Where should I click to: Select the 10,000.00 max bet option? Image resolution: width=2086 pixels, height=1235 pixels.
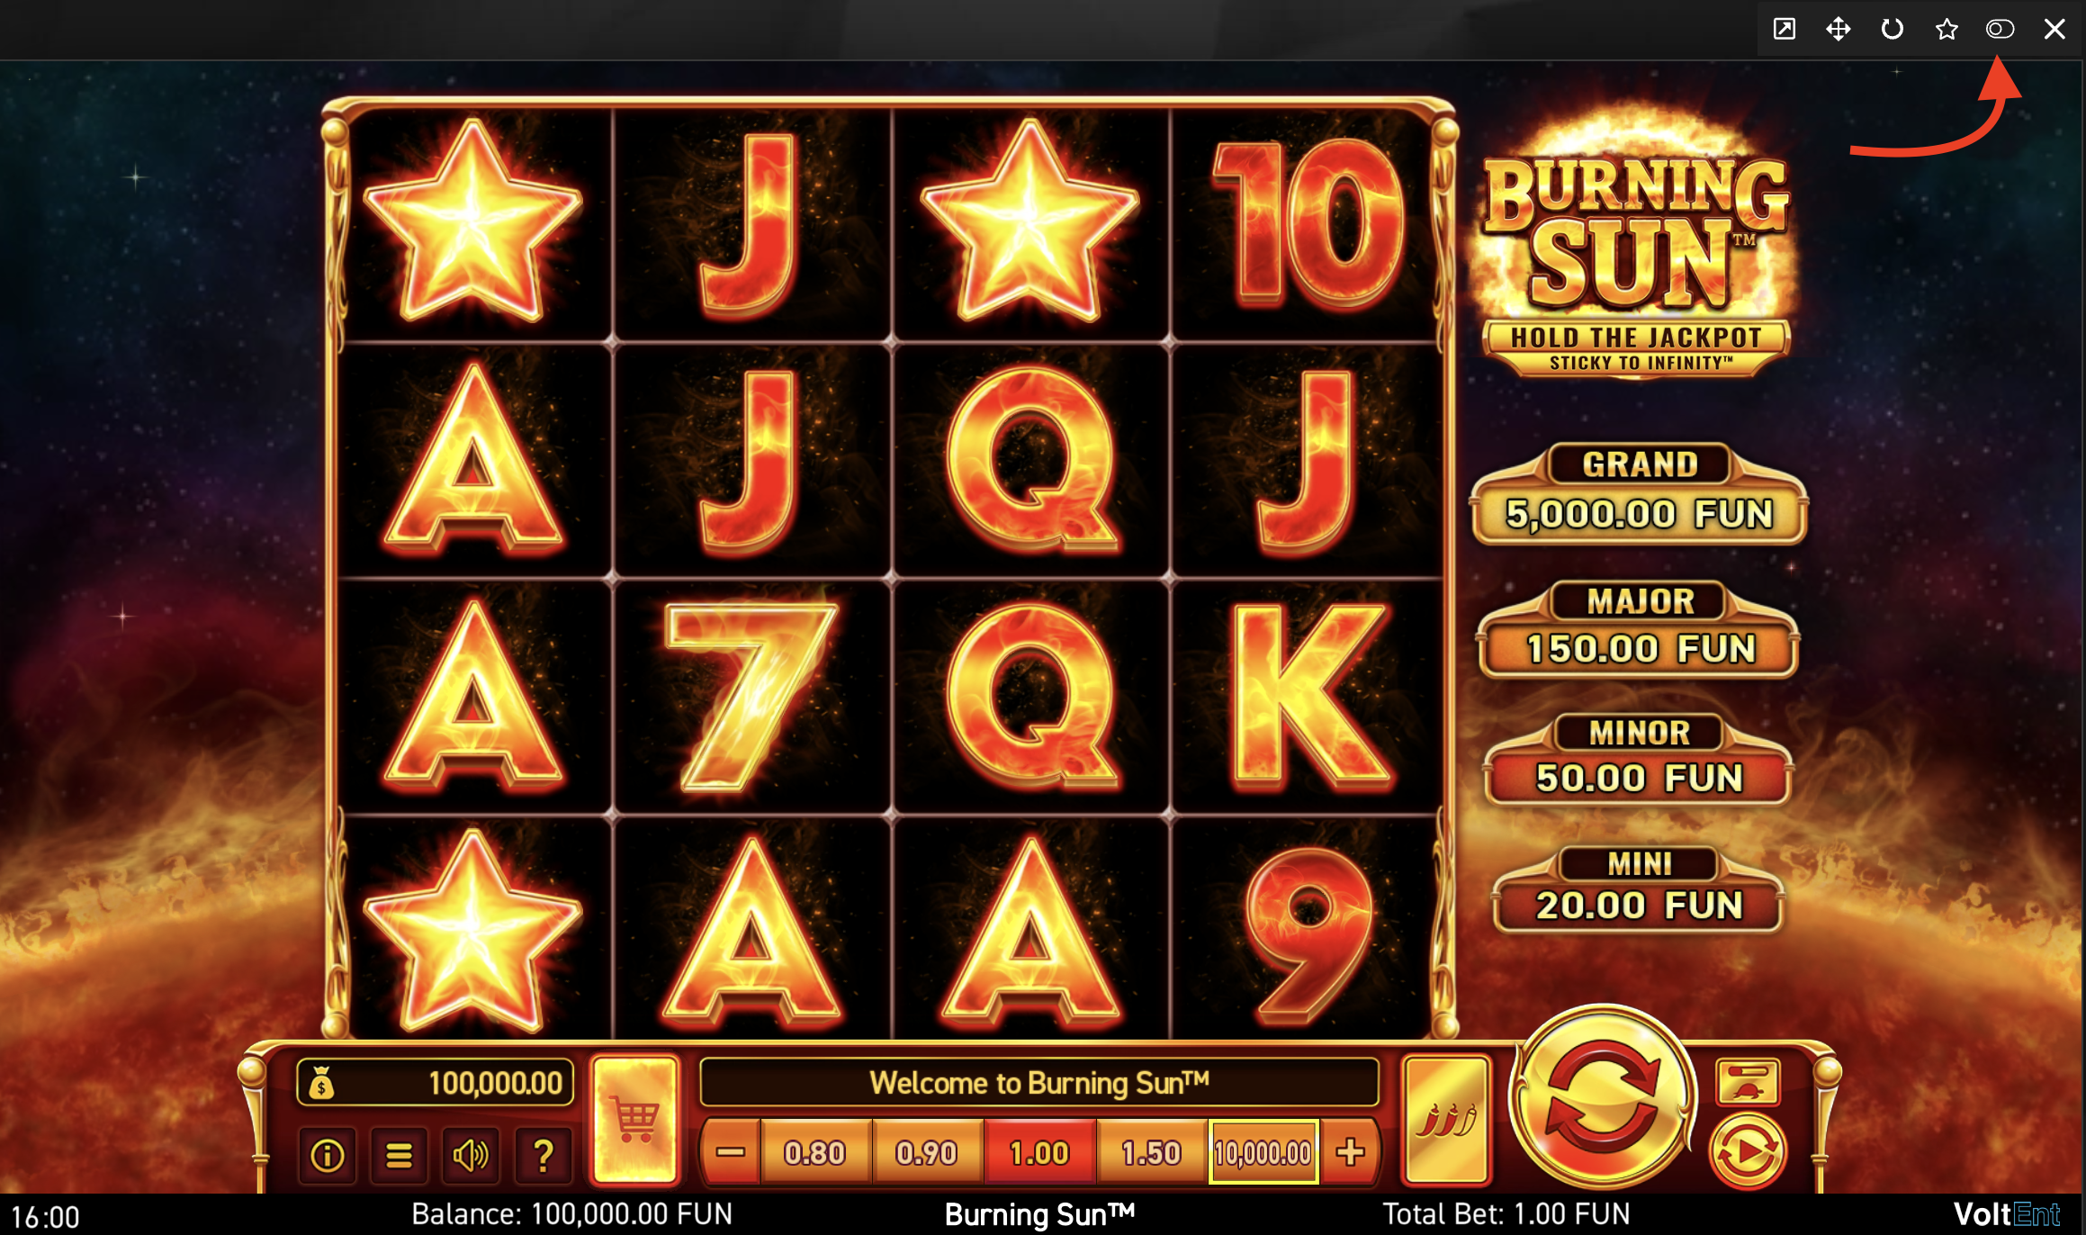coord(1263,1152)
